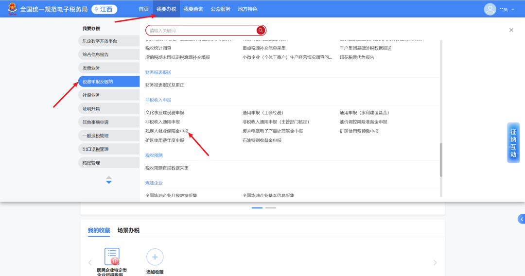Screen dimensions: 525x276
Task: Select 出口退税管理 in sidebar
Action: pyautogui.click(x=109, y=149)
